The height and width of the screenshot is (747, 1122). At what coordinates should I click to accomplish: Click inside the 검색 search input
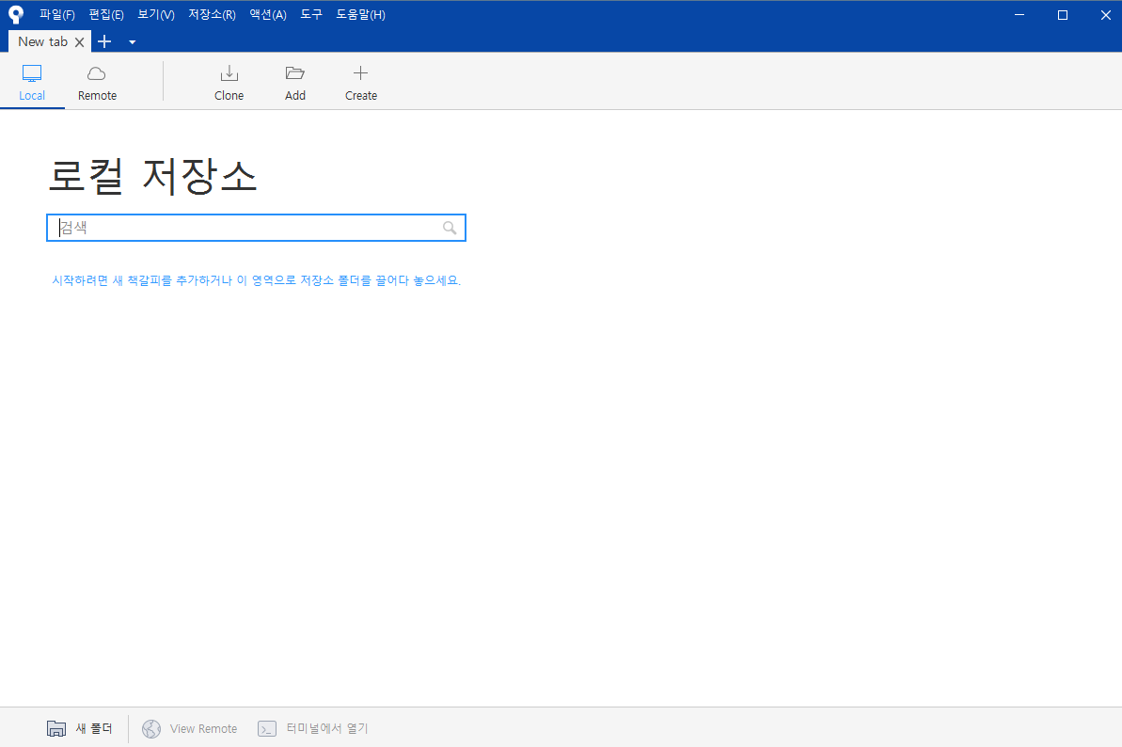[x=235, y=228]
